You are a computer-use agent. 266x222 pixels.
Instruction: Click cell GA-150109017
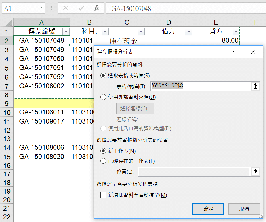click(41, 121)
